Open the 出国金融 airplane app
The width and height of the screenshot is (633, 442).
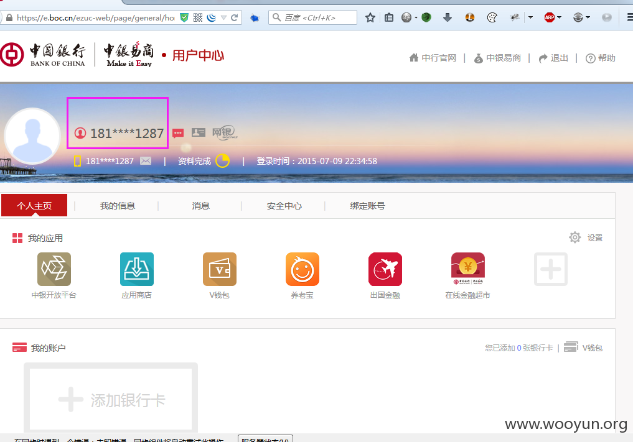385,269
